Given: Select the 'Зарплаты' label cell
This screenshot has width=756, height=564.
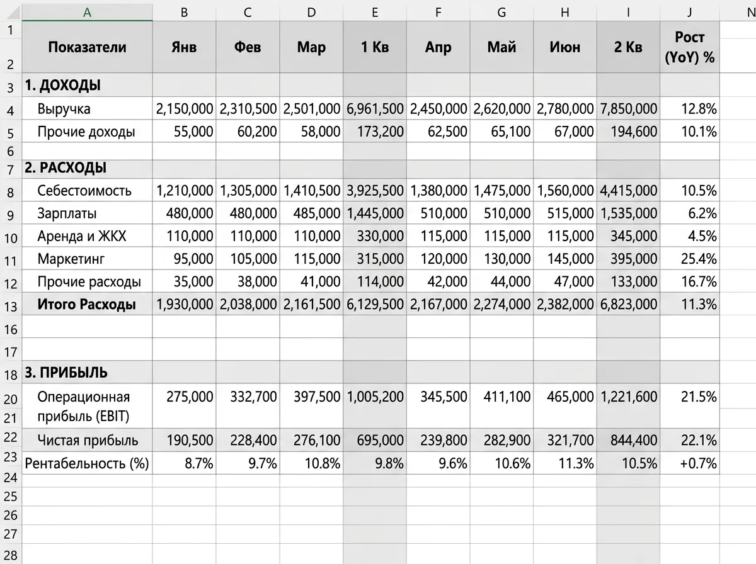Looking at the screenshot, I should click(88, 213).
